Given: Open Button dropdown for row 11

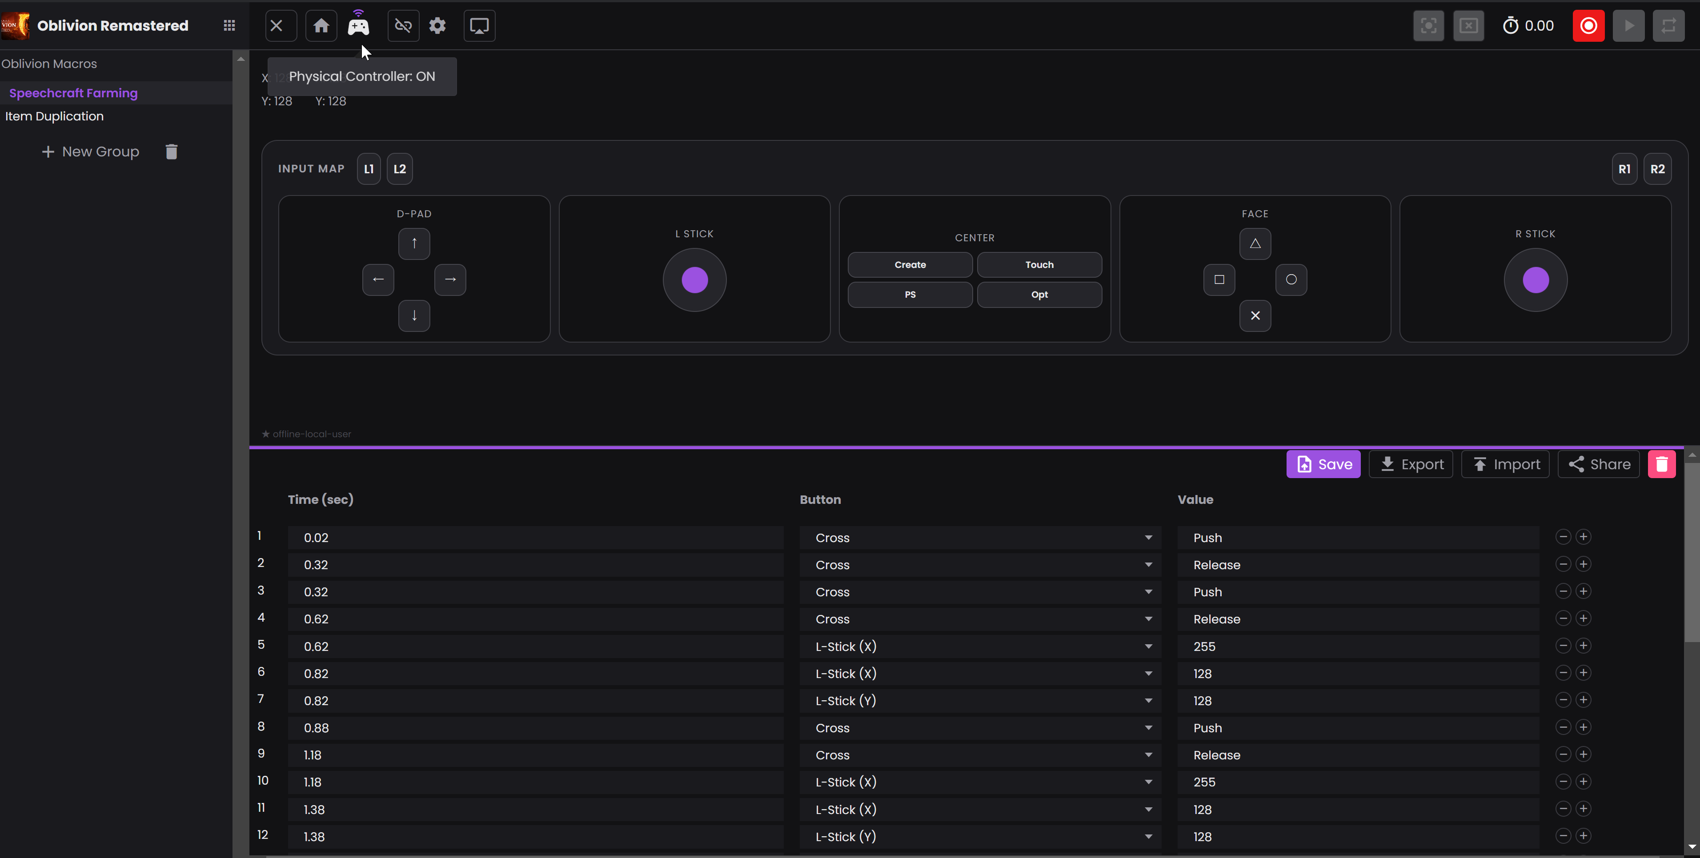Looking at the screenshot, I should [980, 810].
